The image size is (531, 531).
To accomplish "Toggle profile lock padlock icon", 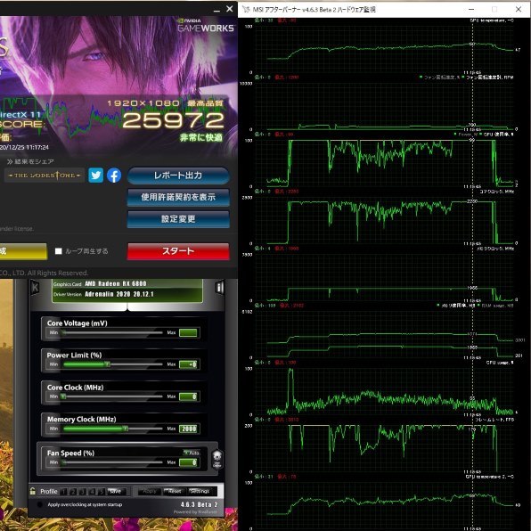I will 33,491.
